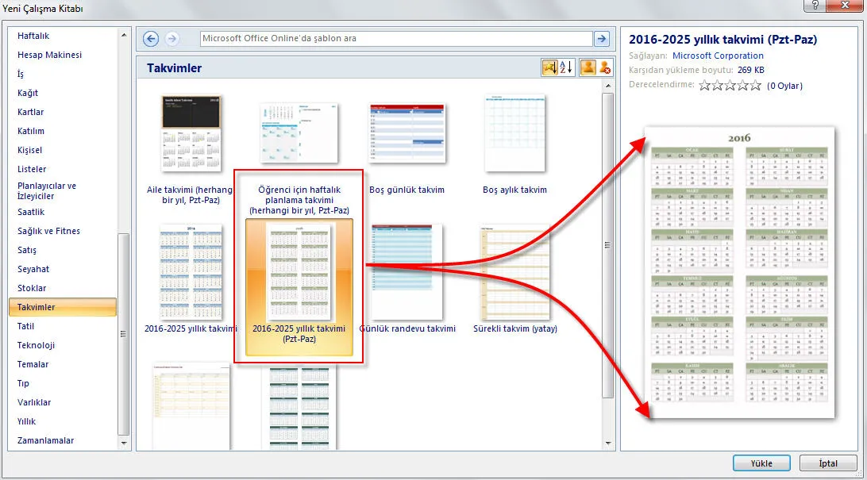The width and height of the screenshot is (867, 480).
Task: Show customer-submitted templates icon
Action: tap(588, 68)
